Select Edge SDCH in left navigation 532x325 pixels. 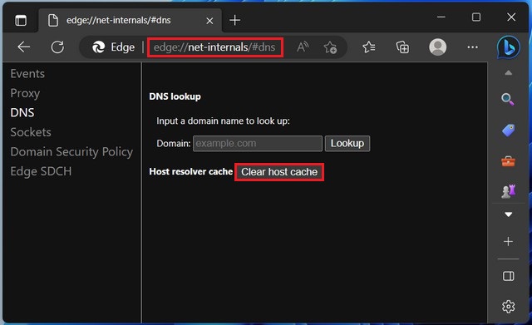[41, 171]
